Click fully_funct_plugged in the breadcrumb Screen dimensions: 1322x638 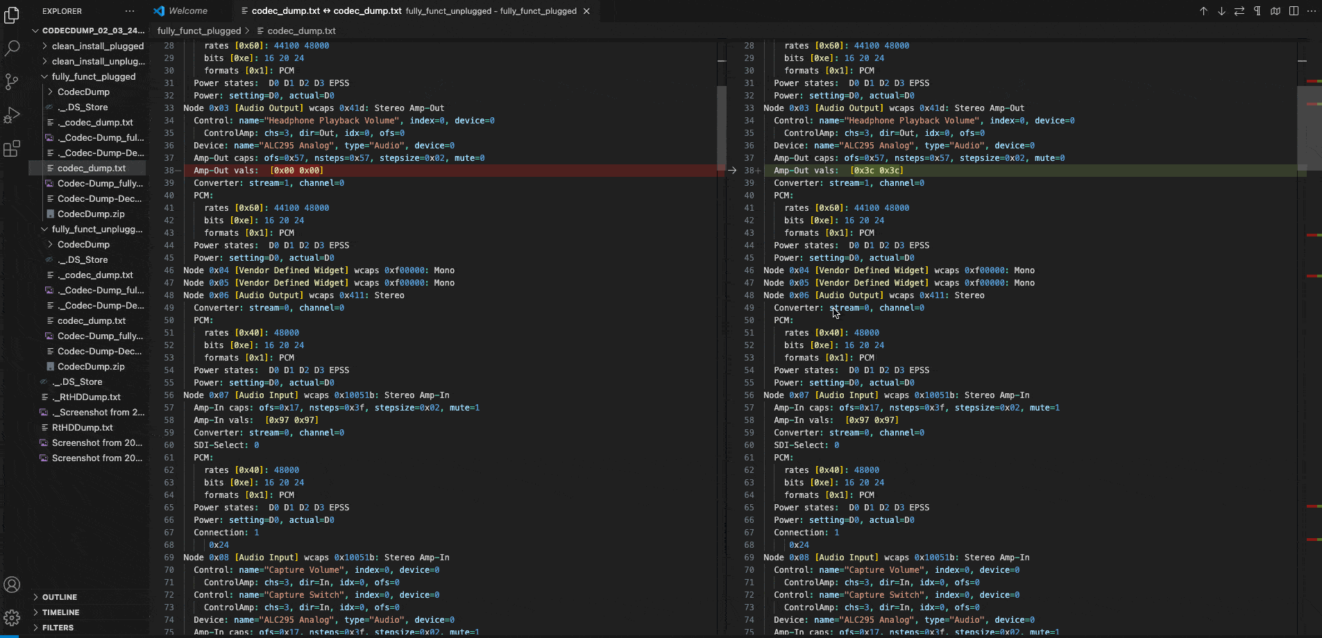pyautogui.click(x=199, y=31)
